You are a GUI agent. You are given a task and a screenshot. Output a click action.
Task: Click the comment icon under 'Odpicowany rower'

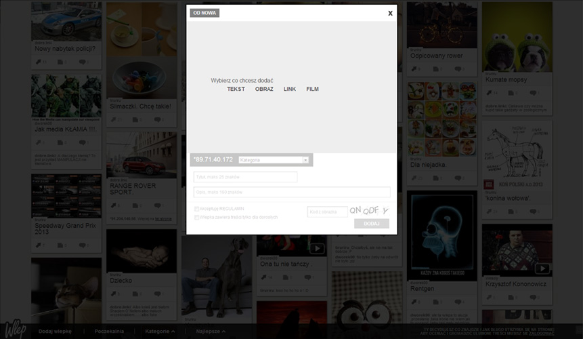pos(458,69)
